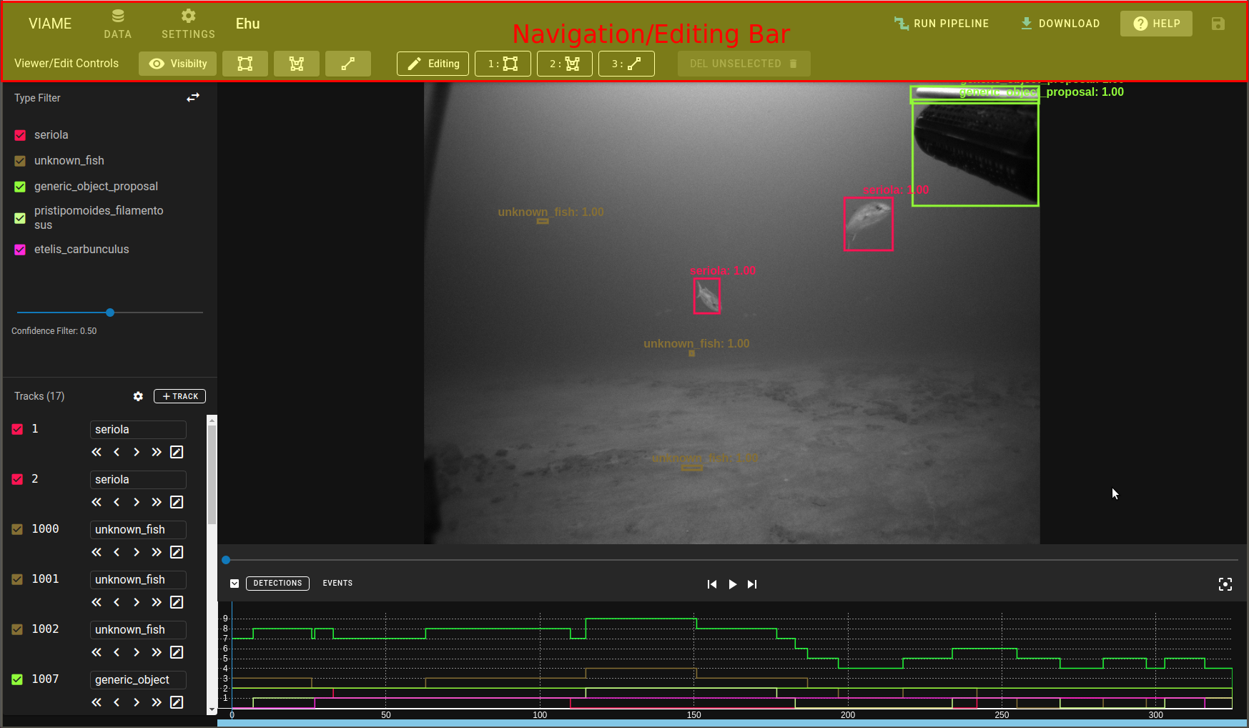The width and height of the screenshot is (1249, 728).
Task: Switch to the DETECTIONS tab
Action: pos(277,584)
